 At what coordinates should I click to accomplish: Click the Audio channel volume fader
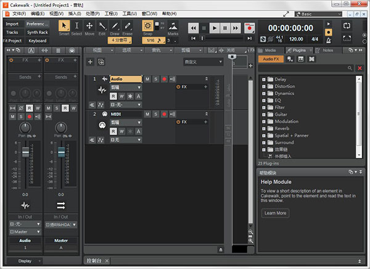25,152
